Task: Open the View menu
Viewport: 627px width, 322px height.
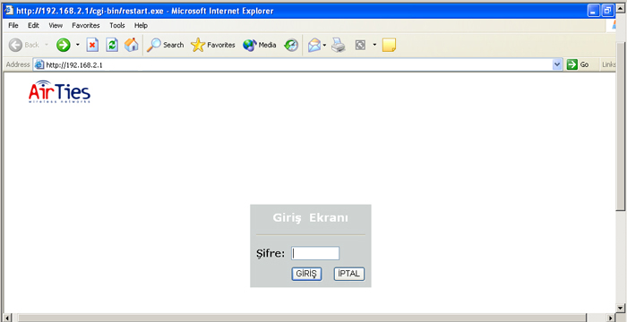Action: (56, 26)
